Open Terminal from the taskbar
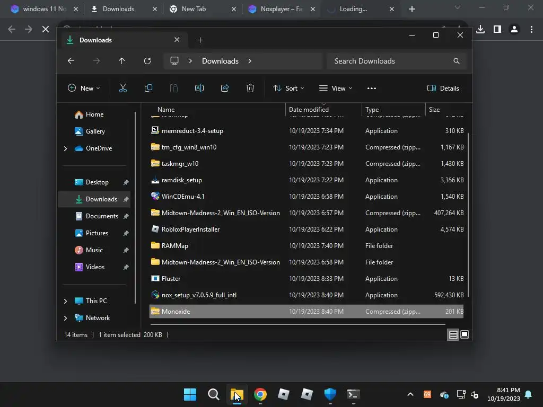The height and width of the screenshot is (407, 543). coord(354,394)
